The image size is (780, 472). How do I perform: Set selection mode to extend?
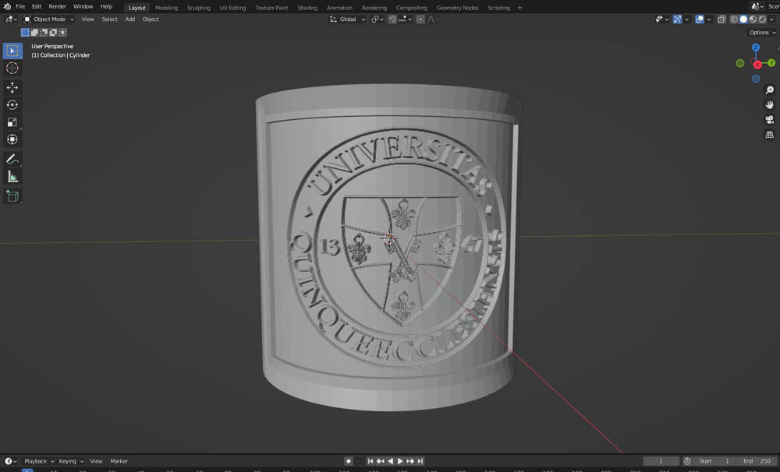tap(34, 32)
